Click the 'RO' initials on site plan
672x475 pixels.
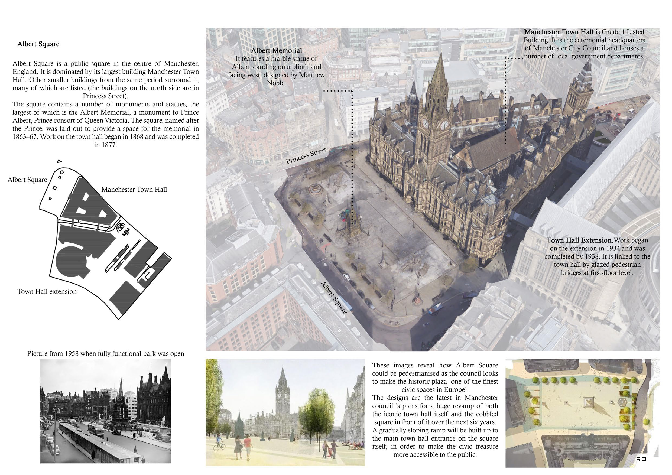641,459
